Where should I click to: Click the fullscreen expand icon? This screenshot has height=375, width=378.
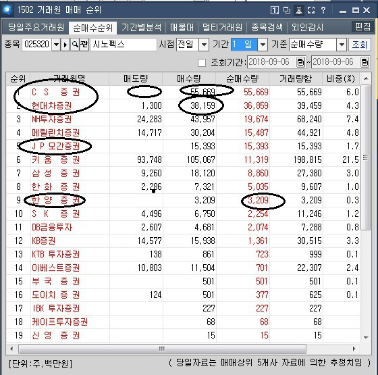pos(311,10)
